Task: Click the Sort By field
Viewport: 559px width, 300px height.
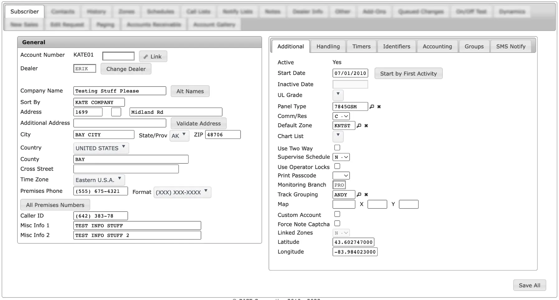Action: click(99, 102)
